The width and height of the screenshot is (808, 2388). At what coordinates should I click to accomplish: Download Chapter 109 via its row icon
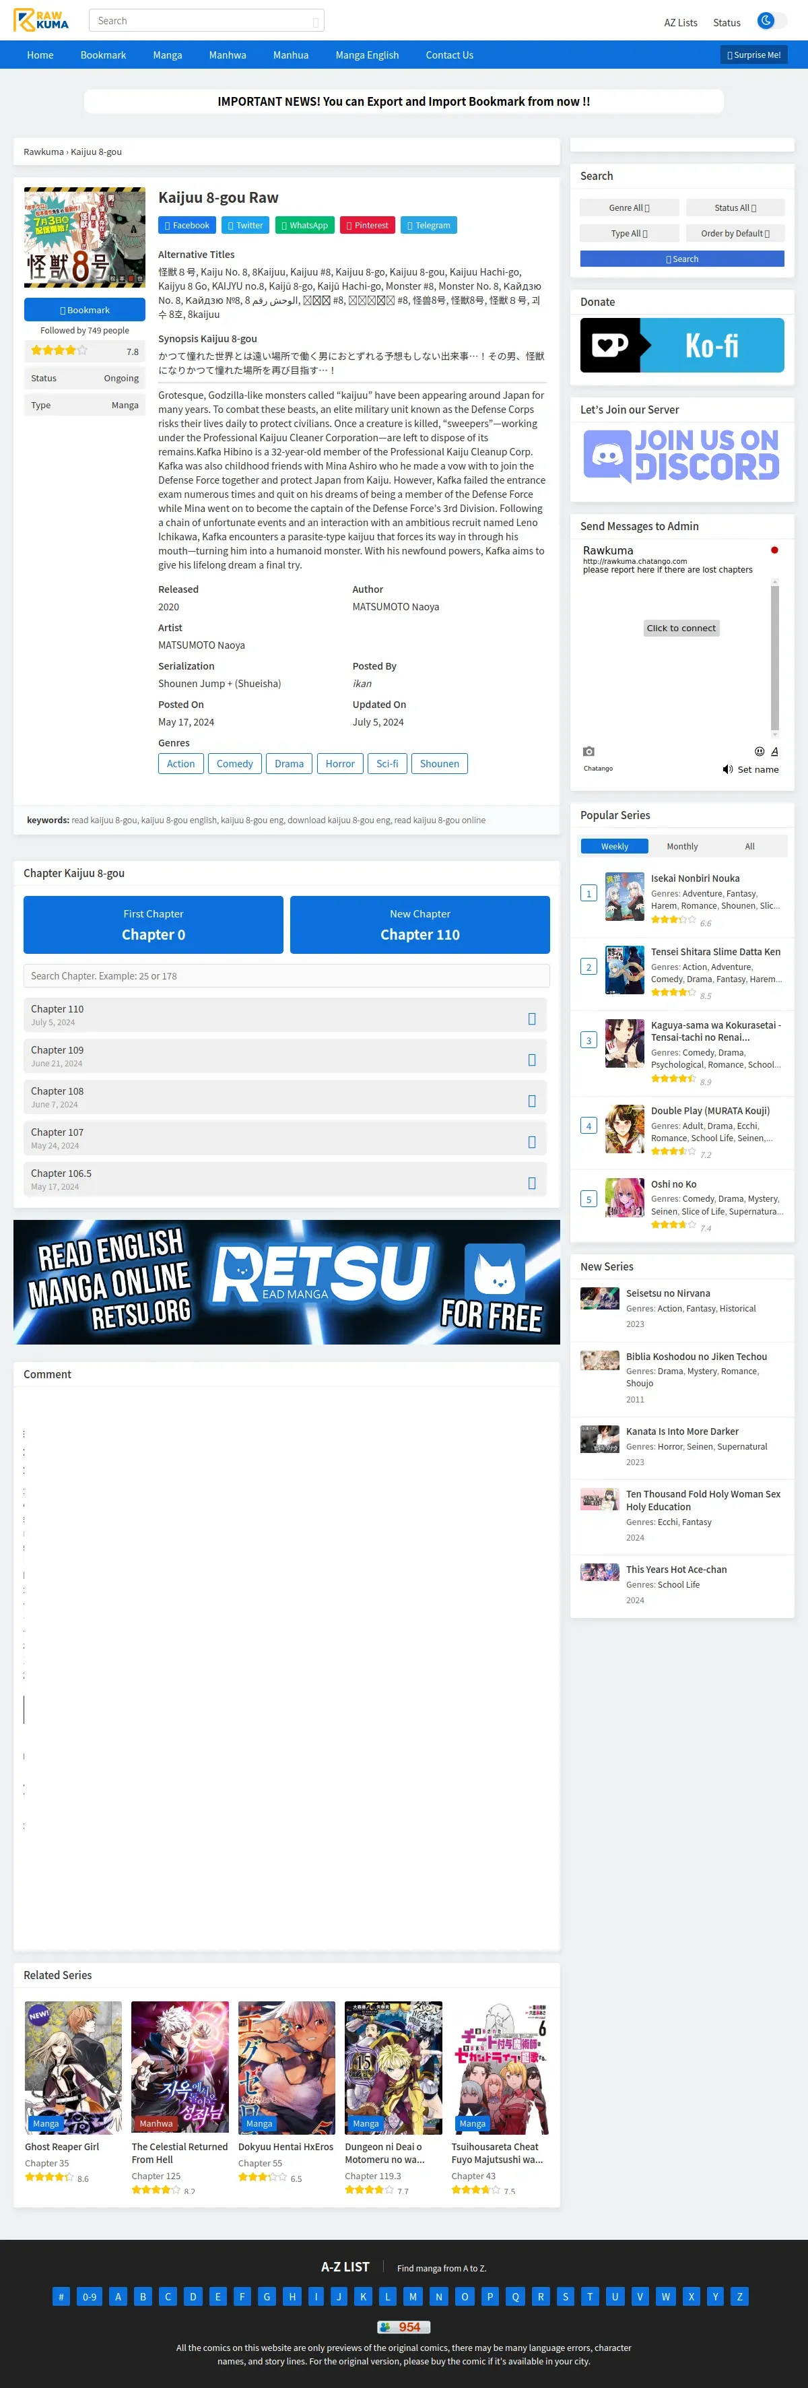pos(532,1060)
